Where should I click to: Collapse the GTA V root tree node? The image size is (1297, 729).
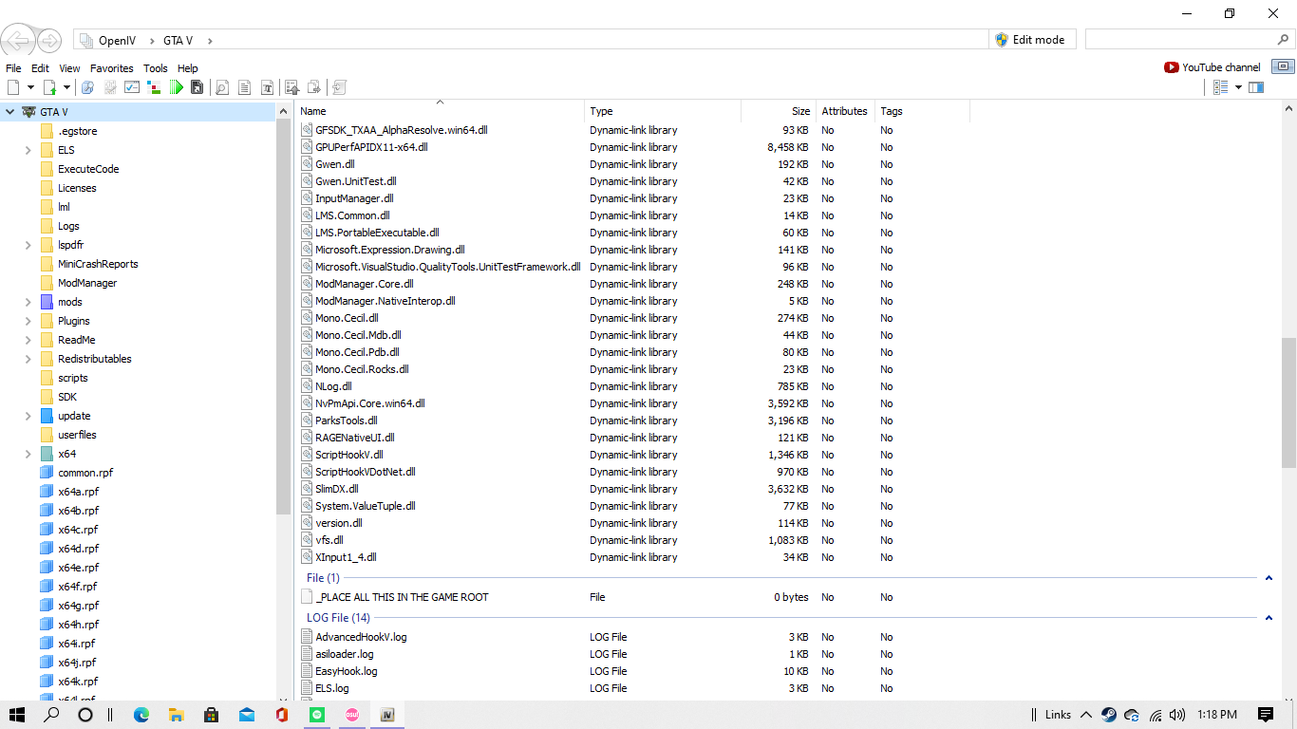click(9, 112)
